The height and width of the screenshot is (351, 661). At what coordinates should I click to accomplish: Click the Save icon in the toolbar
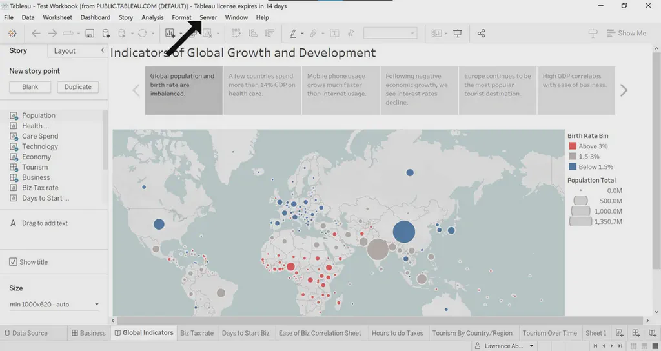pos(90,34)
